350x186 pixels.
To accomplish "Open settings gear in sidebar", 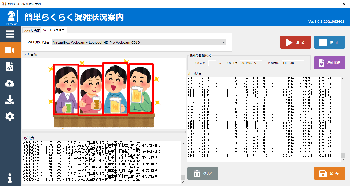I will coord(10,117).
